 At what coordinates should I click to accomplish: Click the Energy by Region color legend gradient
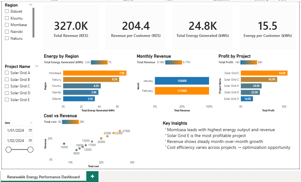tap(99, 62)
